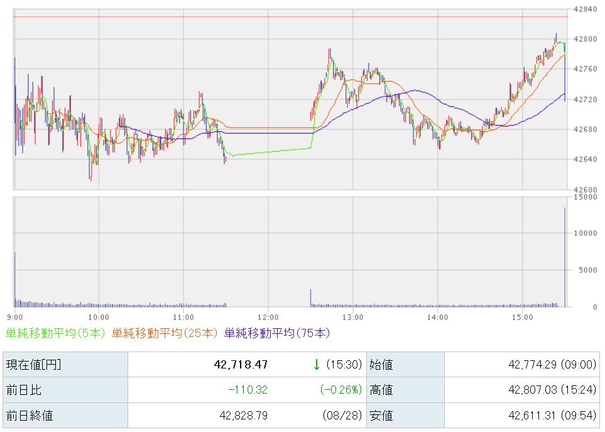This screenshot has width=605, height=432.
Task: Select the 5-period moving average legend label
Action: click(55, 333)
